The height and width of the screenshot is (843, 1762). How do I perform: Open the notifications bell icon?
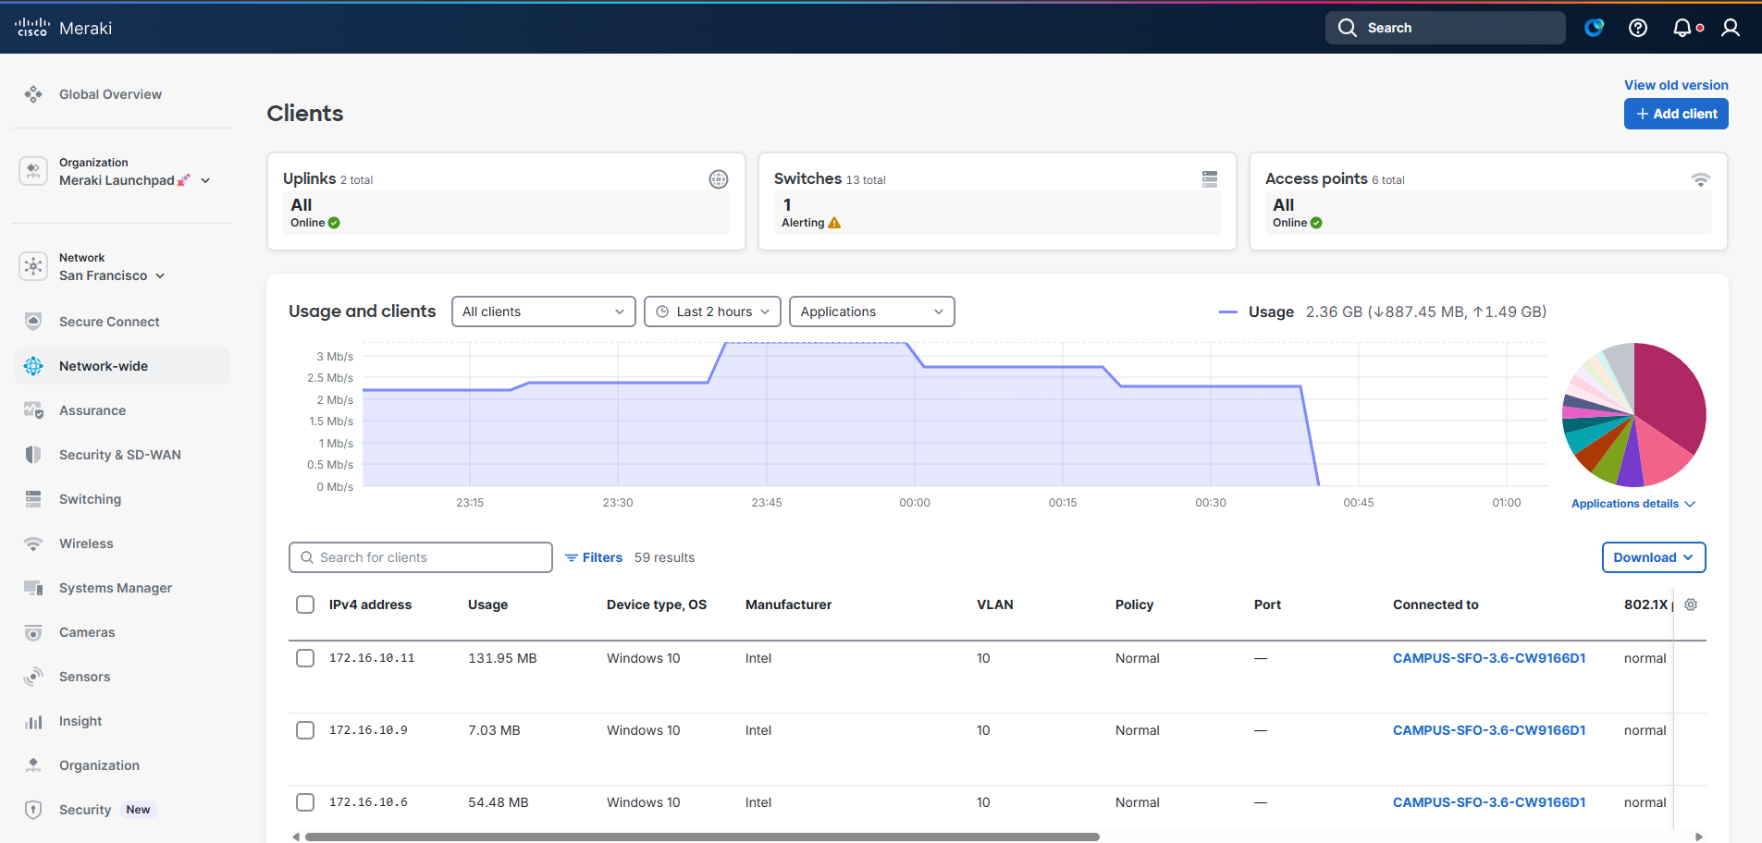[x=1682, y=28]
